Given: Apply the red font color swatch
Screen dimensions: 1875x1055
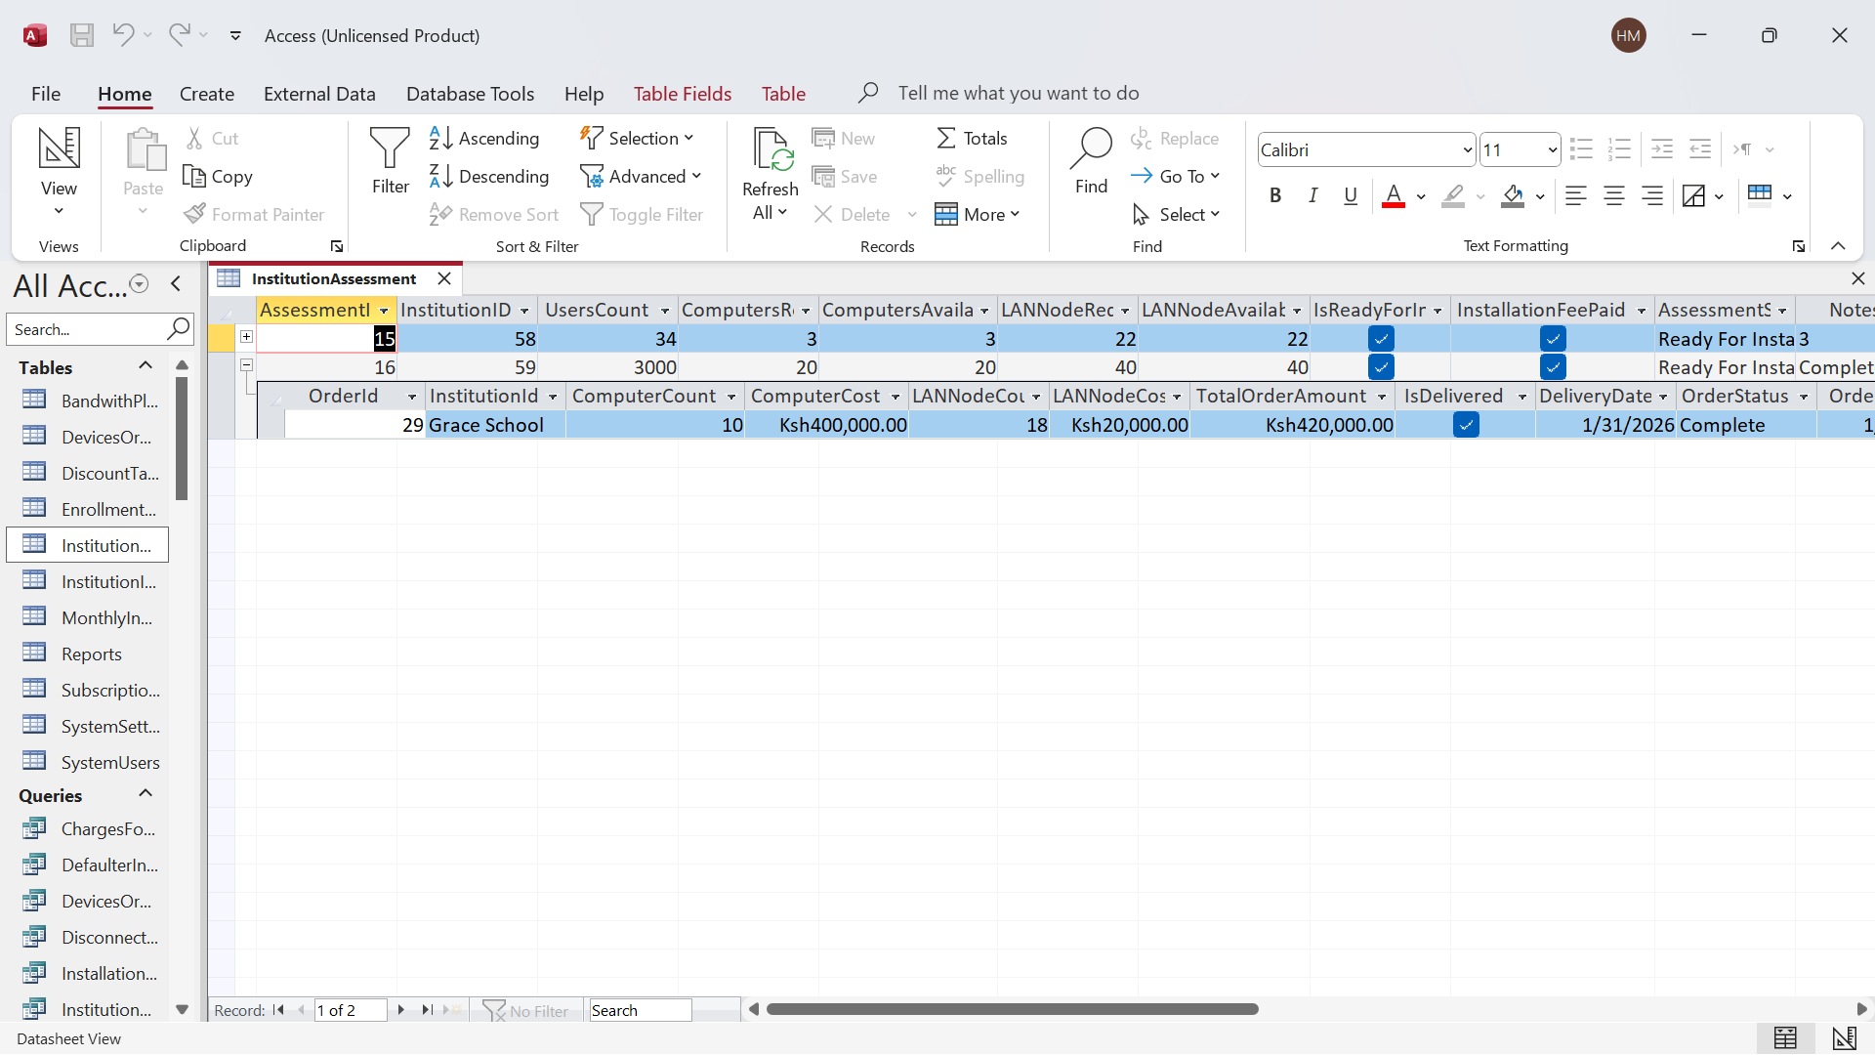Looking at the screenshot, I should click(1394, 195).
